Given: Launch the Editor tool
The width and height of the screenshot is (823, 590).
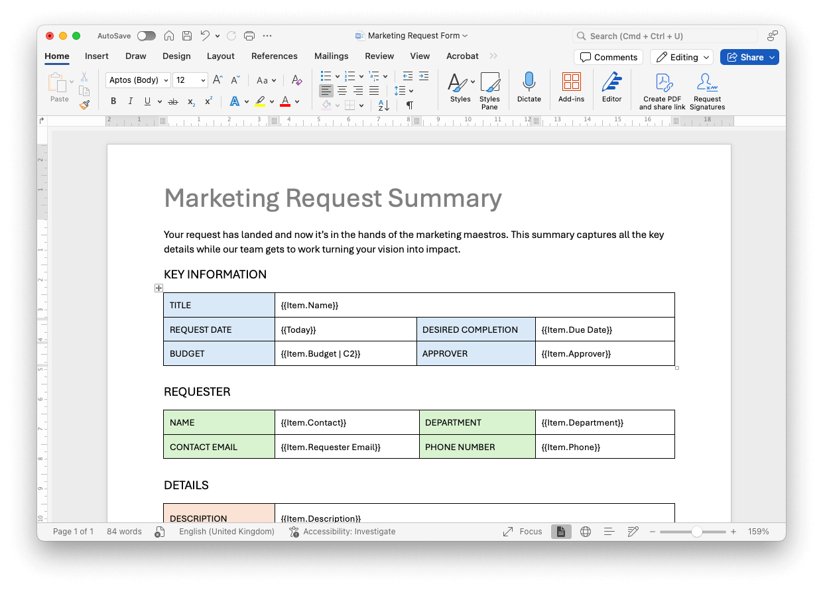Looking at the screenshot, I should pos(611,88).
